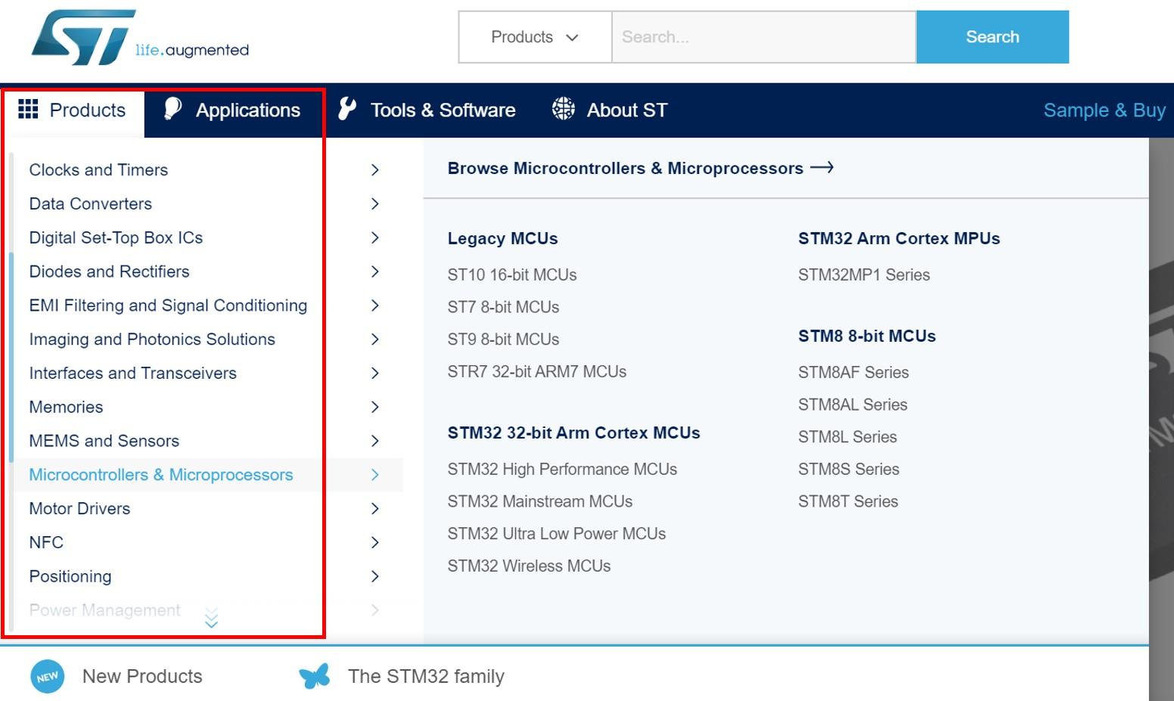Click the ST life.augmented logo

140,38
